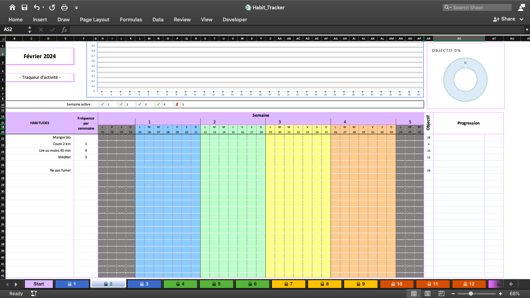This screenshot has width=530, height=298.
Task: Click inside the Search Sheet field
Action: coord(476,7)
